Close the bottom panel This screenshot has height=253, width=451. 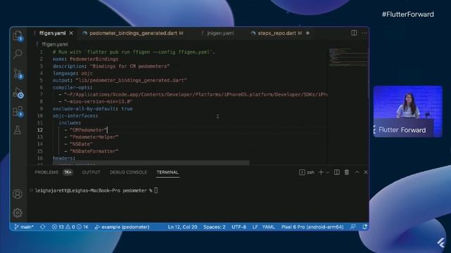pyautogui.click(x=366, y=172)
